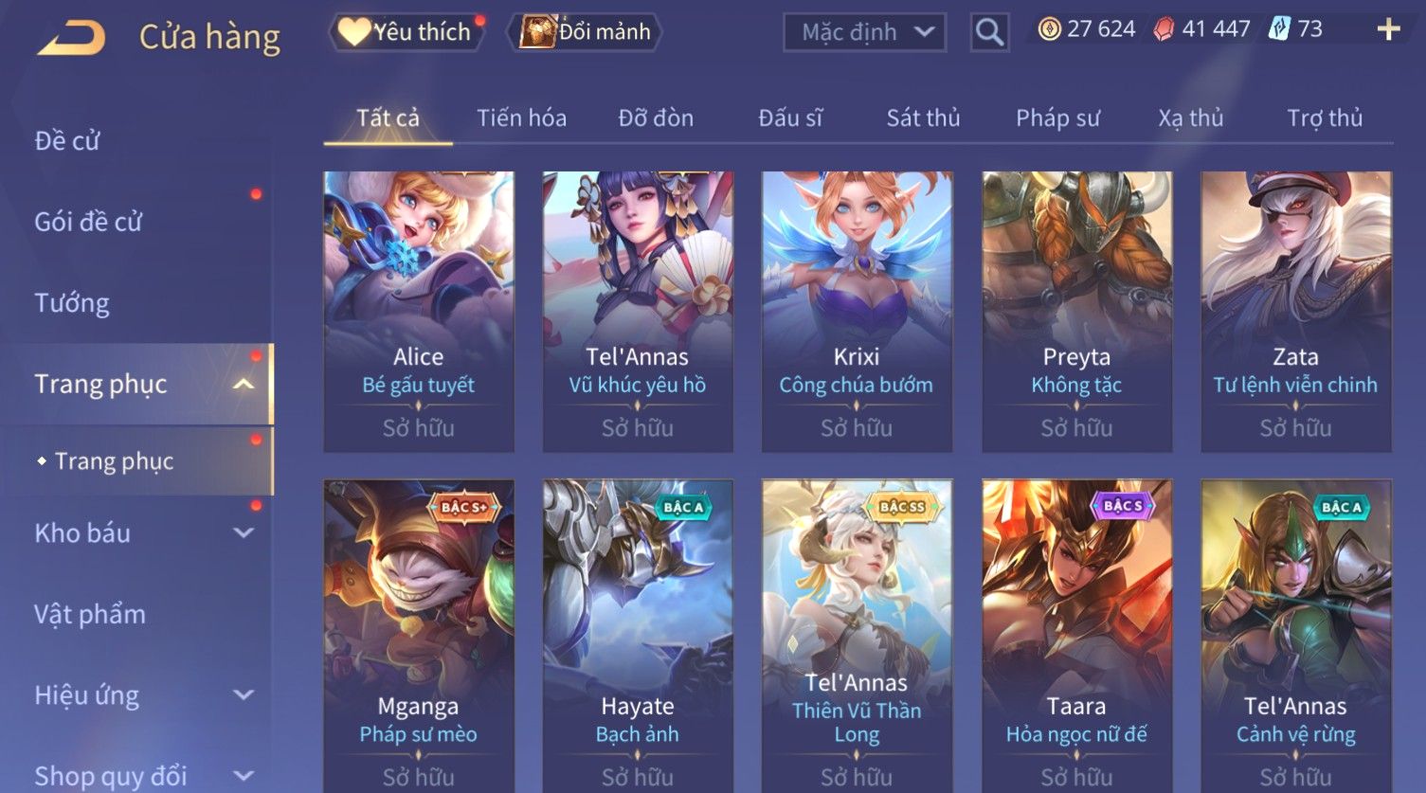
Task: Open Đổi mảnh chest exchange
Action: [585, 32]
